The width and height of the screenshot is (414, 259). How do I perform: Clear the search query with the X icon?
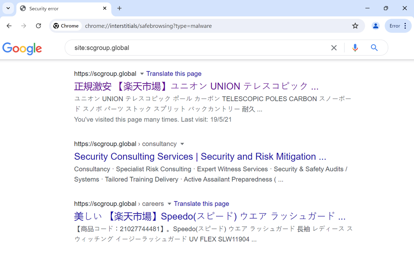coord(334,48)
